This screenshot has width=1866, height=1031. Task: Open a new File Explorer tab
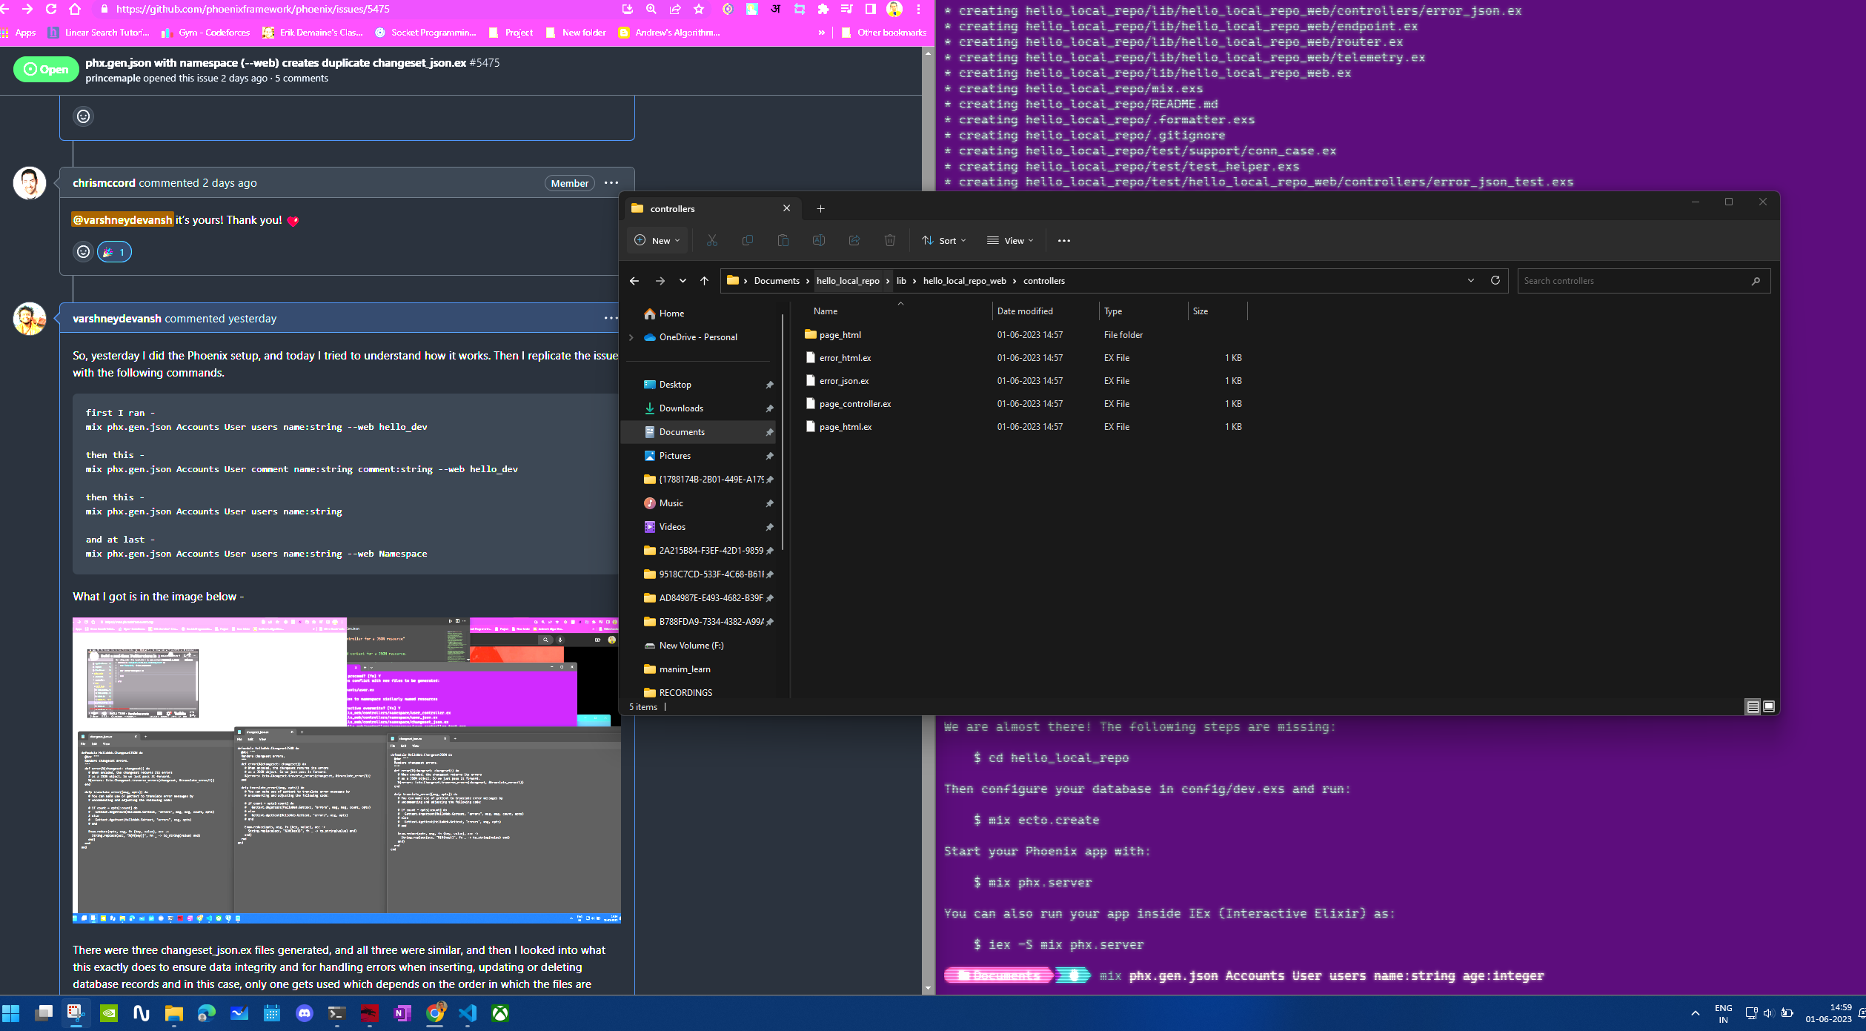click(820, 209)
